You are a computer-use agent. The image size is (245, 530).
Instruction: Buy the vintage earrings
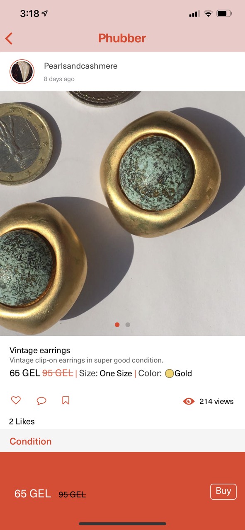point(223,491)
